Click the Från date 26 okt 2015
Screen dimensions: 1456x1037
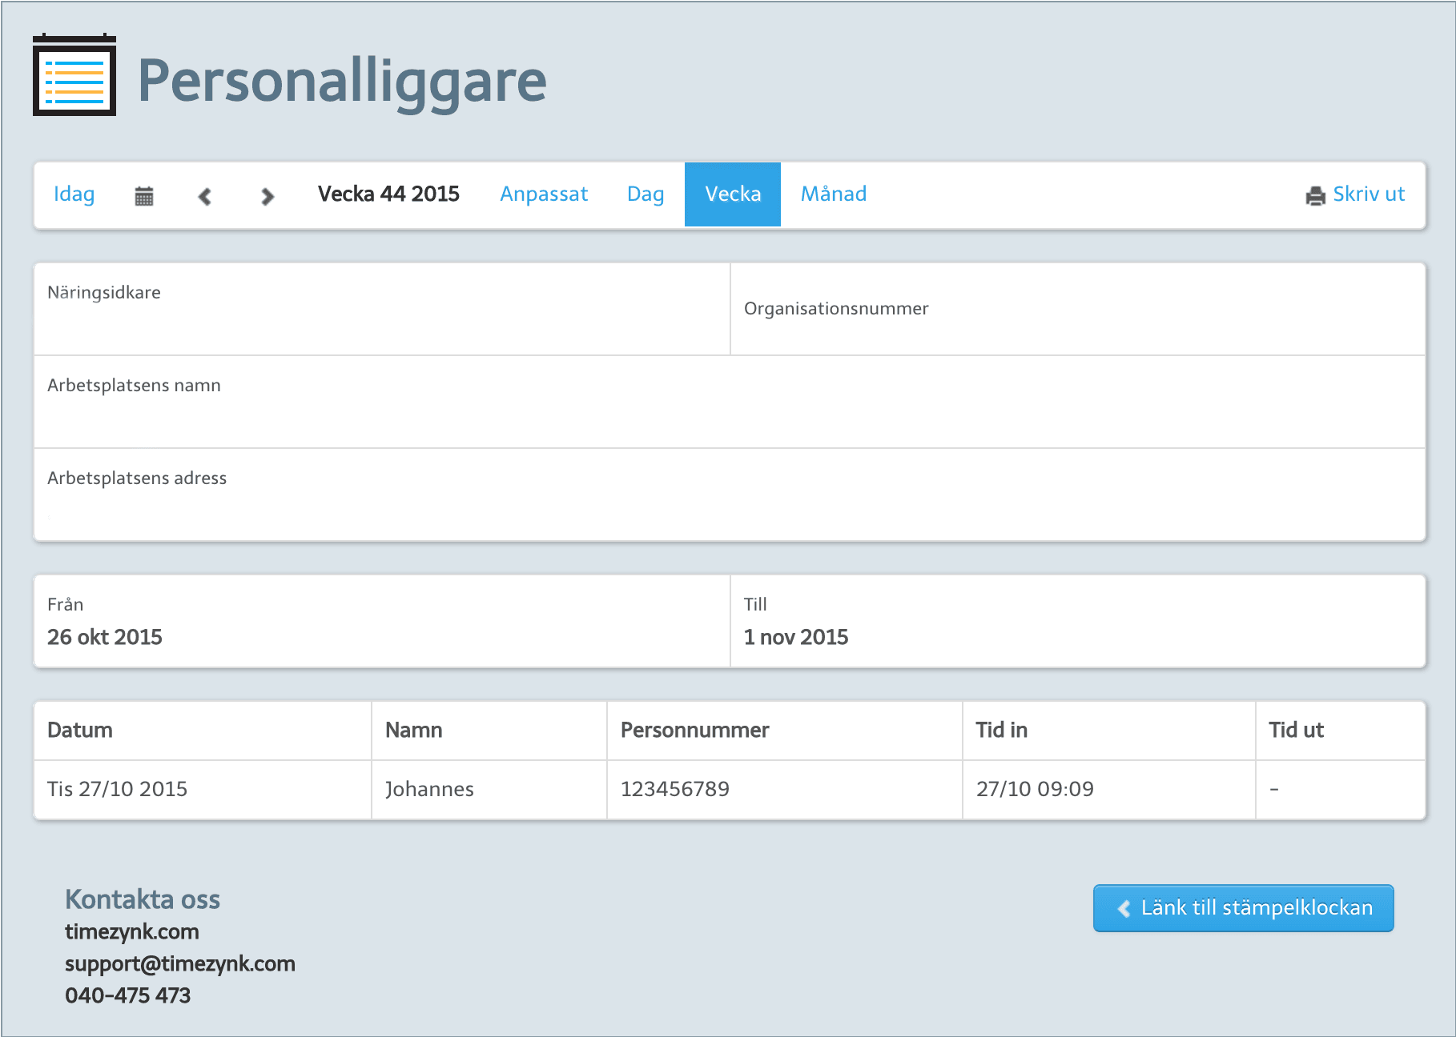tap(105, 637)
